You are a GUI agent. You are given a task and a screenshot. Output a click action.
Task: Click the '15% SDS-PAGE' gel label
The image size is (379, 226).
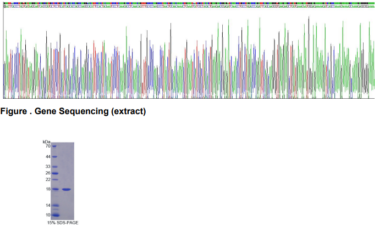tap(63, 223)
